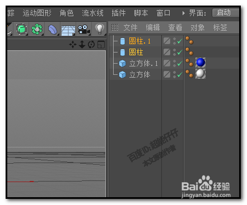Open the 启动 layout dropdown
This screenshot has height=205, width=247.
coord(226,13)
